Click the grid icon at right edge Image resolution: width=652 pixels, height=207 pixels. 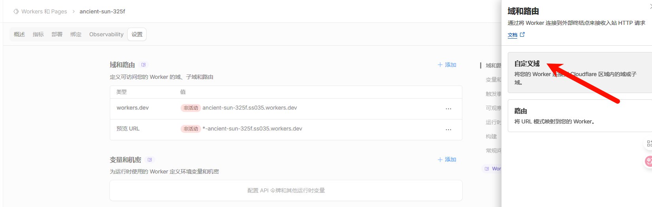point(649,144)
